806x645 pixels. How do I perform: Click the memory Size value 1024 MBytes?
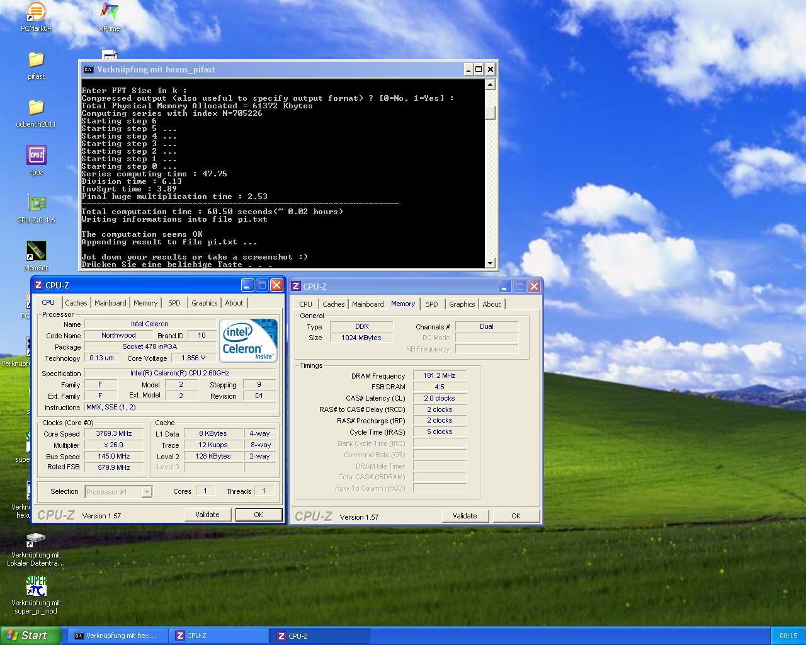361,338
